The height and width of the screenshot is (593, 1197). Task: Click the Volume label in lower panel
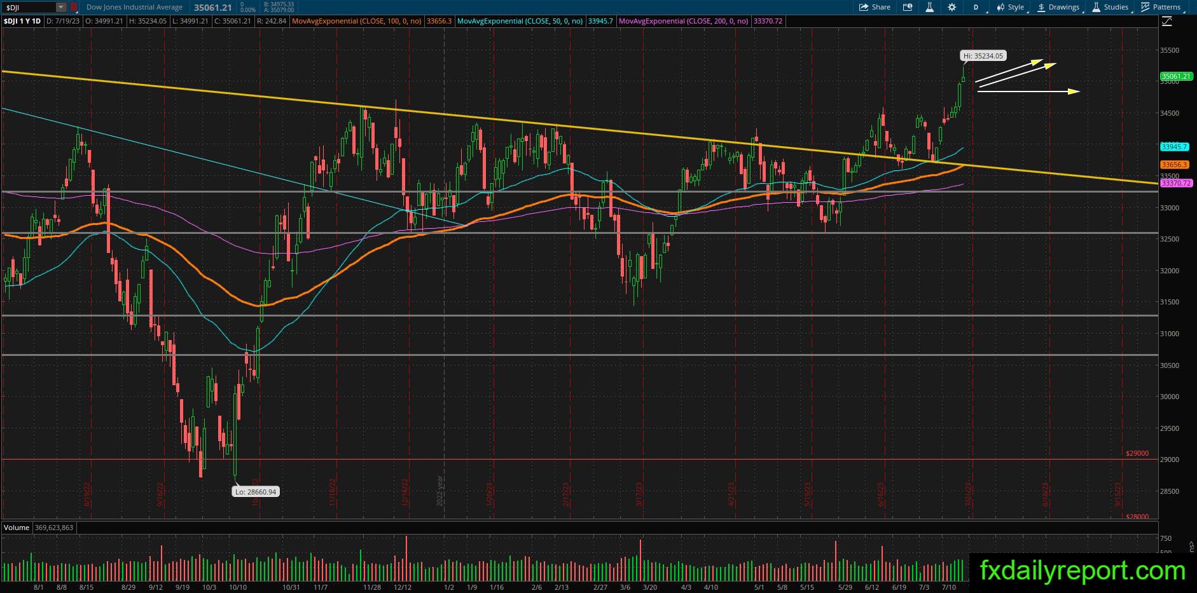tap(17, 528)
